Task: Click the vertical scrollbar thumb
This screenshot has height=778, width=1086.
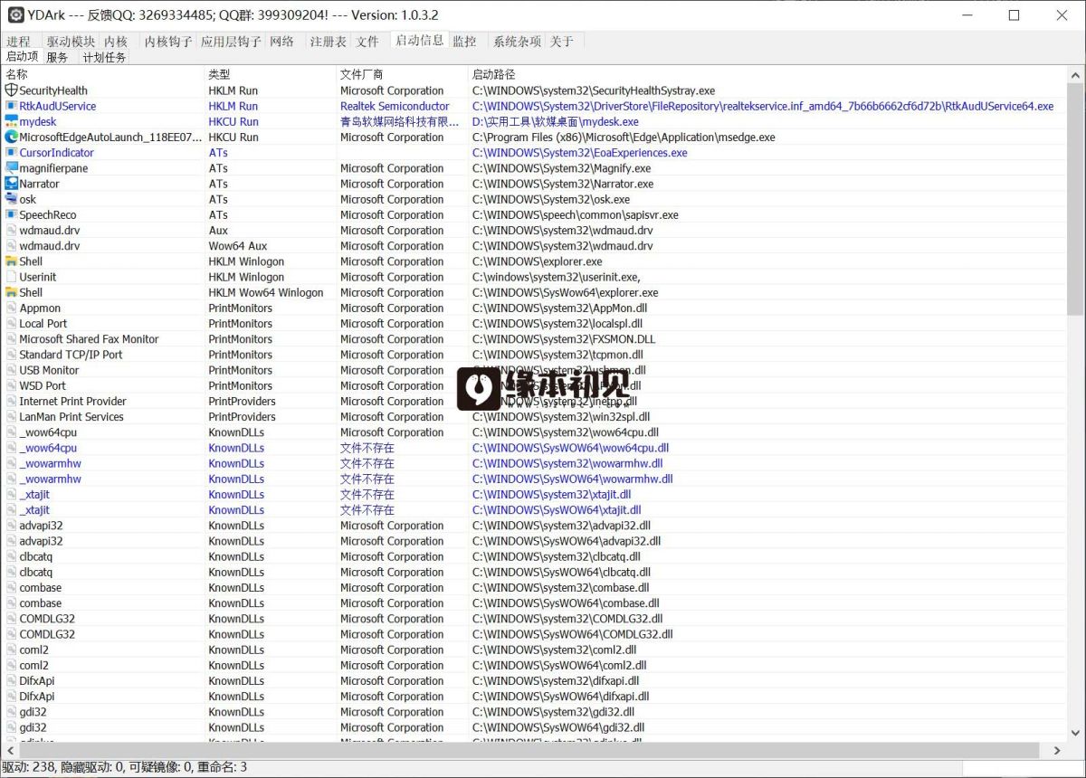Action: [x=1075, y=199]
